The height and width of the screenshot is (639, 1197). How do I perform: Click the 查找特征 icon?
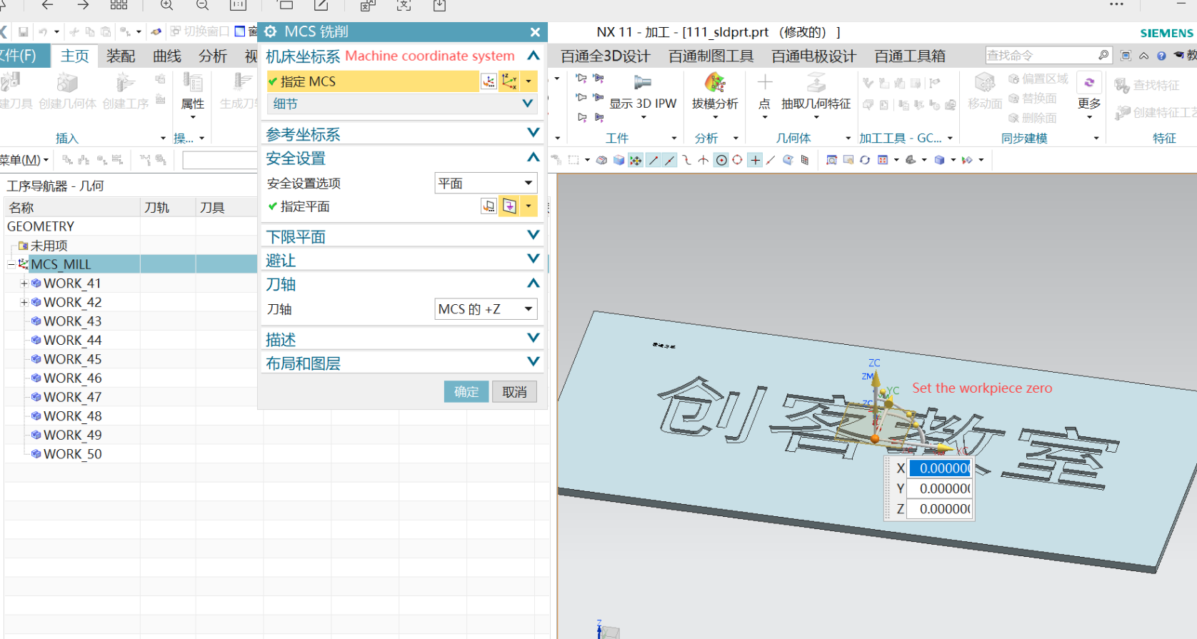(1121, 85)
